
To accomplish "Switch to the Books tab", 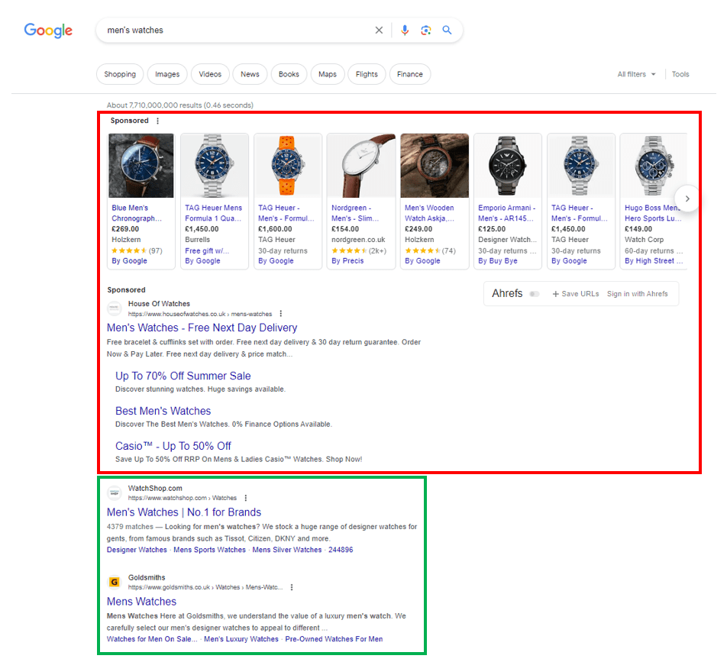I will point(289,74).
